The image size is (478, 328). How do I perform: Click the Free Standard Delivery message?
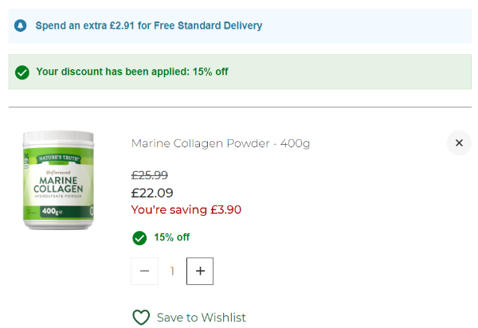(x=148, y=25)
